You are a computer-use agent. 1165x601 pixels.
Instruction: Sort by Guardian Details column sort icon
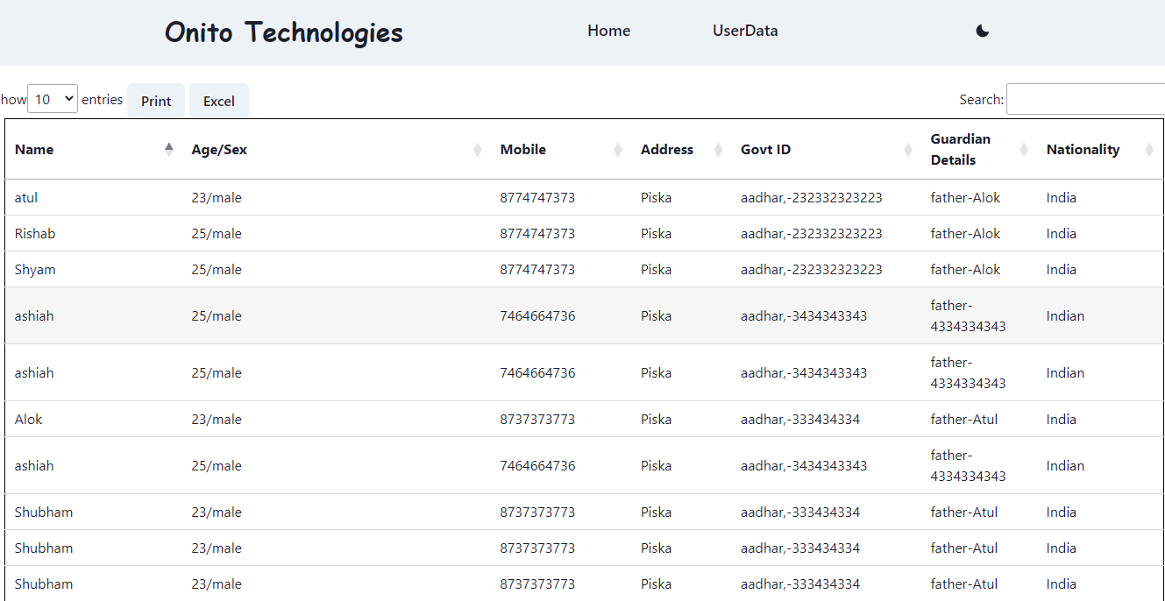point(1024,150)
